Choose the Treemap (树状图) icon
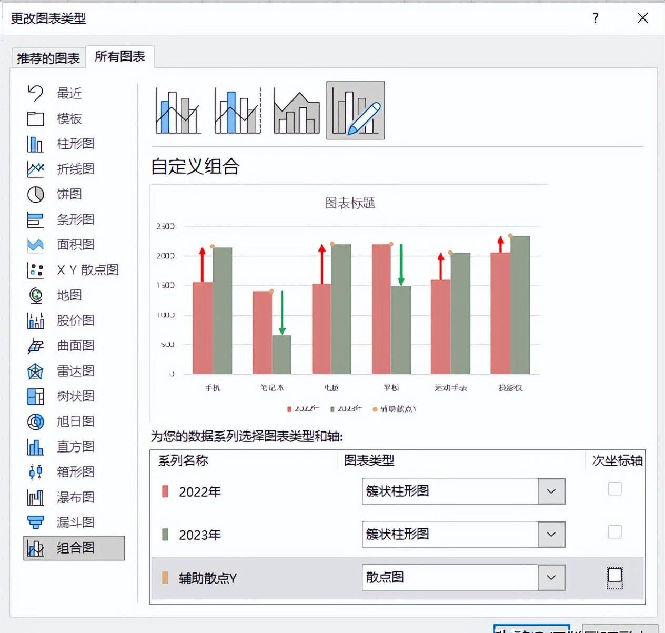This screenshot has height=633, width=665. click(x=35, y=396)
